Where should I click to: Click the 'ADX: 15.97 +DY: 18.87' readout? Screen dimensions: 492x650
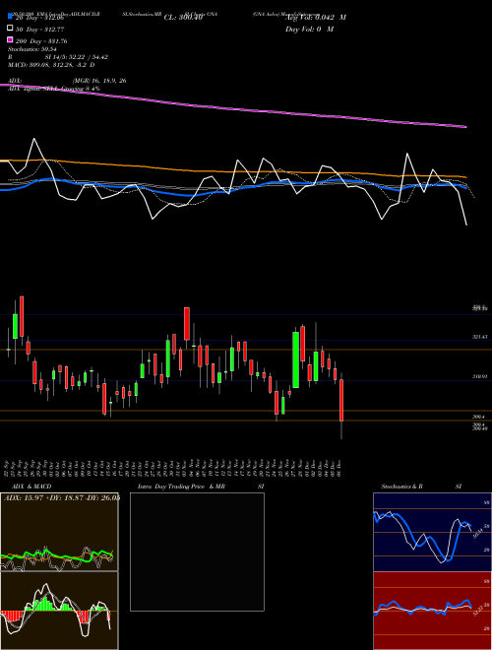coord(62,497)
